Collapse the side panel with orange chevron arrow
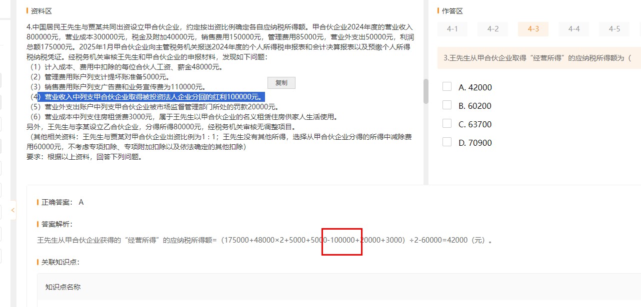641x307 pixels. pos(12,210)
